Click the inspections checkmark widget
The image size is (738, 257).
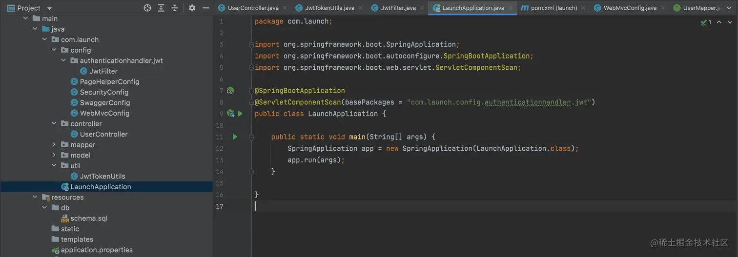click(706, 22)
